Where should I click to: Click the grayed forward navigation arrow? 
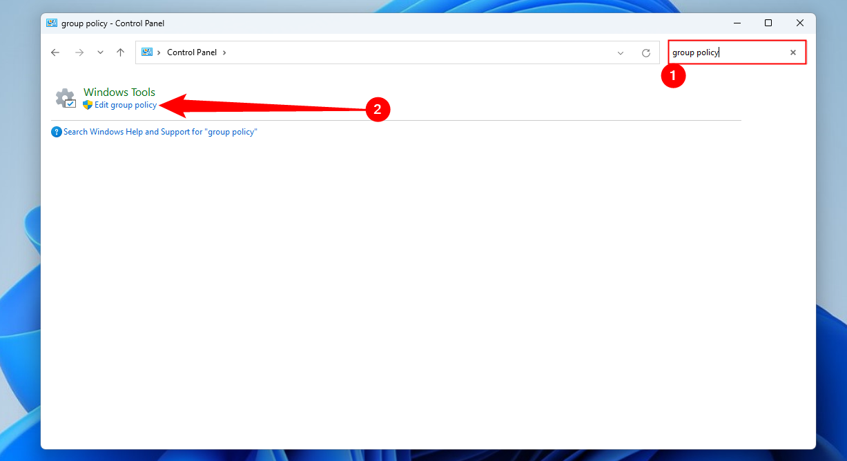click(79, 52)
